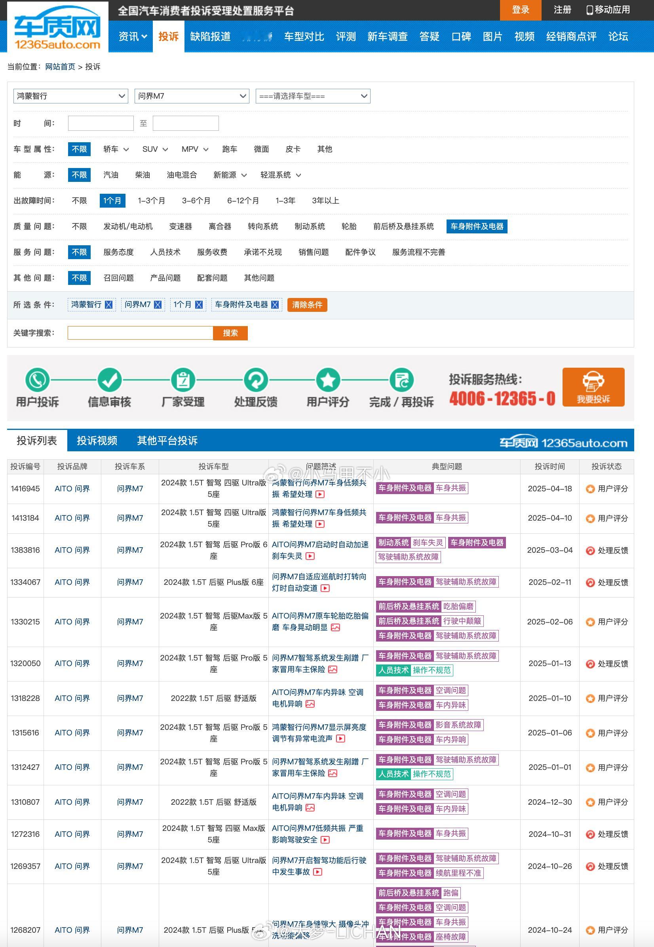
Task: Click the orange 搜索 button
Action: point(230,333)
